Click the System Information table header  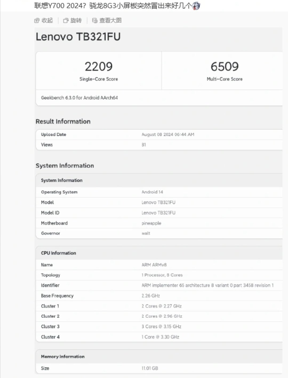click(62, 180)
